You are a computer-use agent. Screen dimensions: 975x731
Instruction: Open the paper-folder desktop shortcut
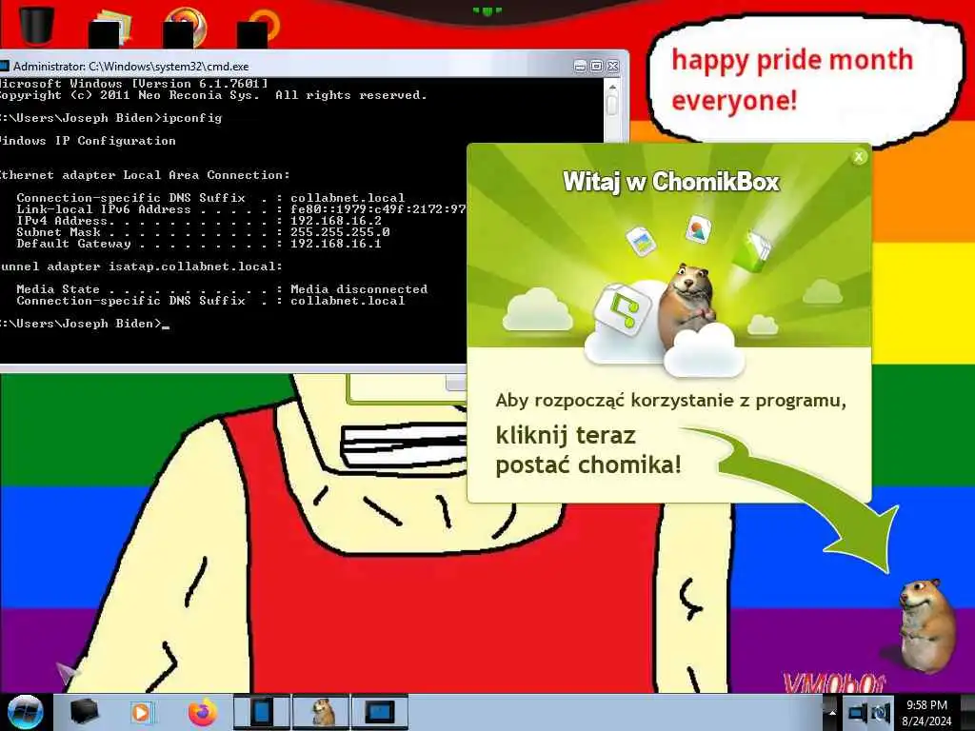(110, 28)
